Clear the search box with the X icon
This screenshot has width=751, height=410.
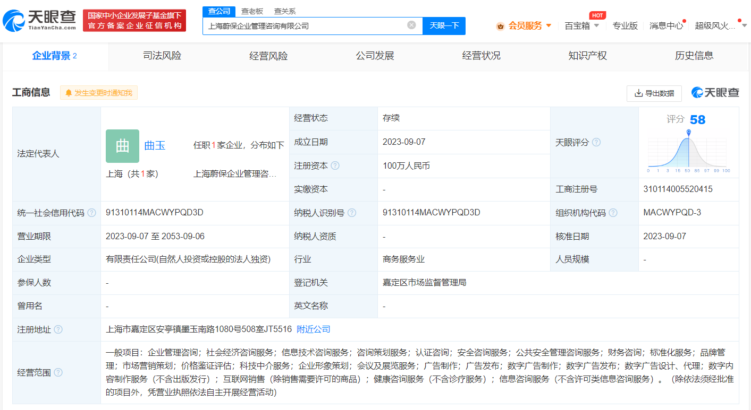point(411,25)
